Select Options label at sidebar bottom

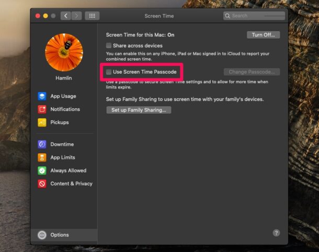coord(60,235)
